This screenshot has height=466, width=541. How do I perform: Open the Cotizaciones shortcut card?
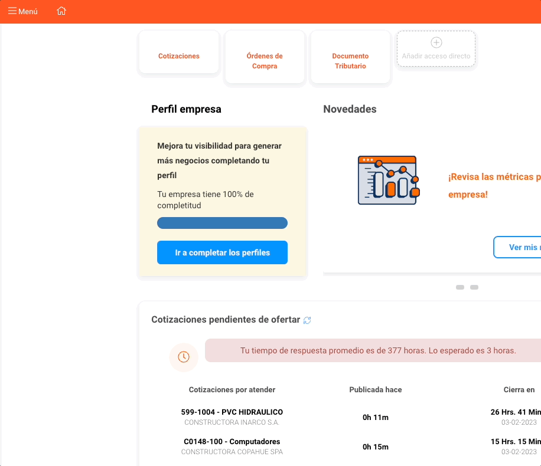179,56
